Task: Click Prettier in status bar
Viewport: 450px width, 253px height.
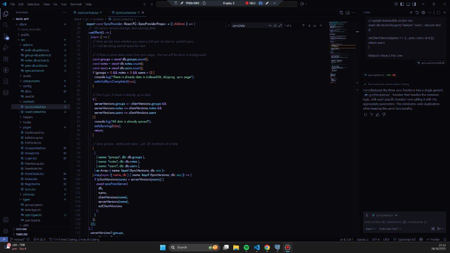Action: click(x=433, y=240)
